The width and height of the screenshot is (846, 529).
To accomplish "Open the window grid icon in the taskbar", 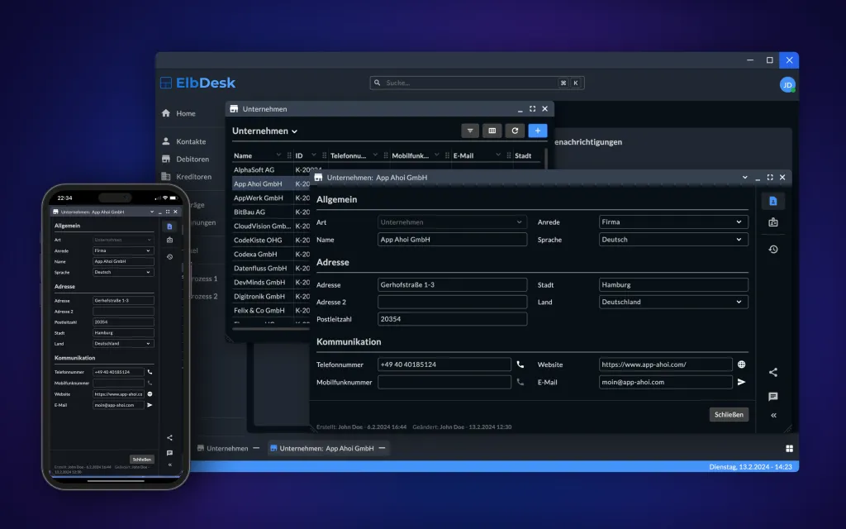I will [789, 449].
